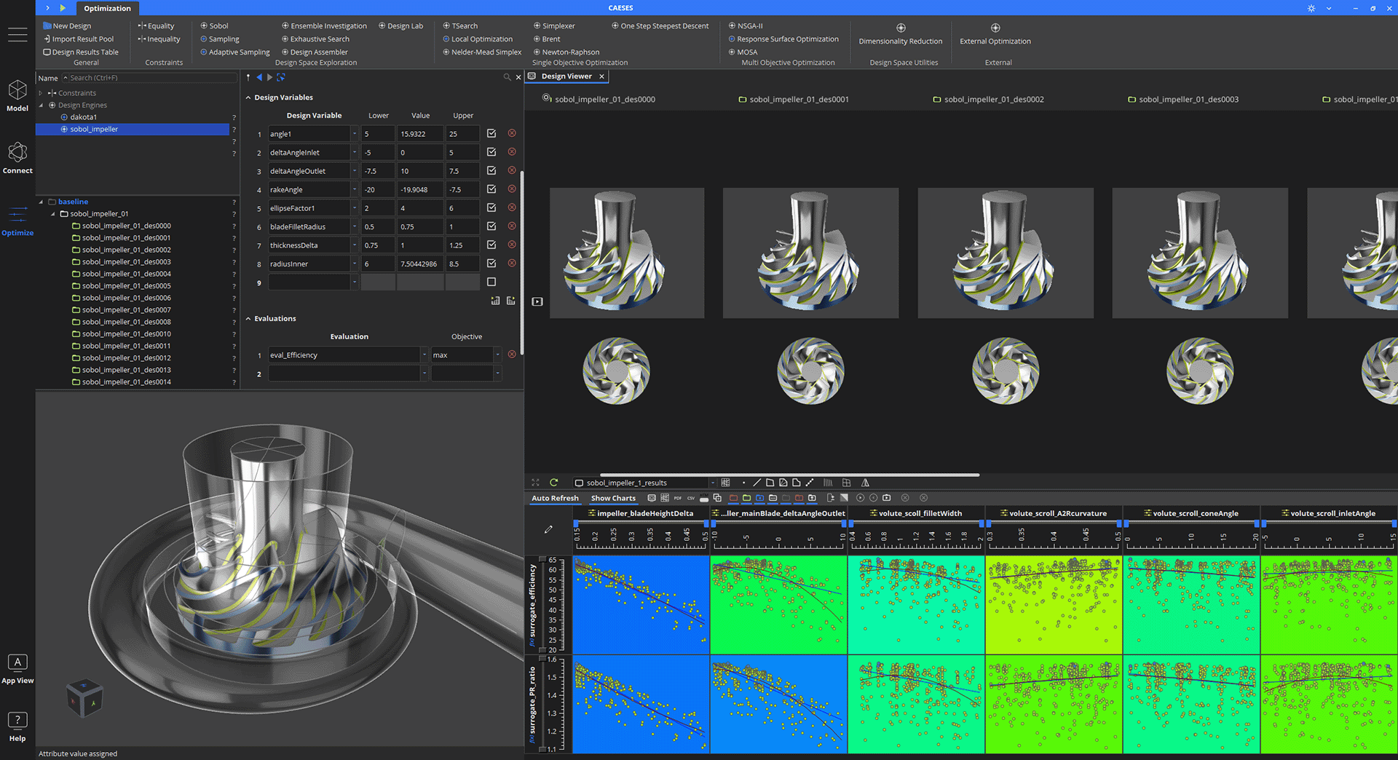
Task: Toggle Auto Refresh in results panel
Action: [x=555, y=498]
